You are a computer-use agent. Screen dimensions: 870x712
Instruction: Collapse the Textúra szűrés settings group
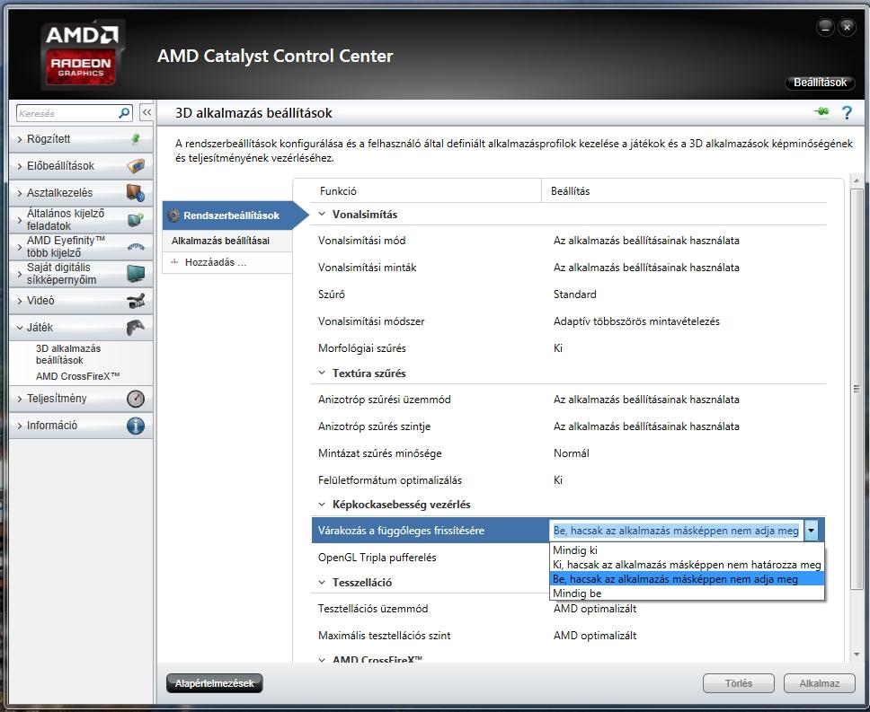pyautogui.click(x=322, y=373)
